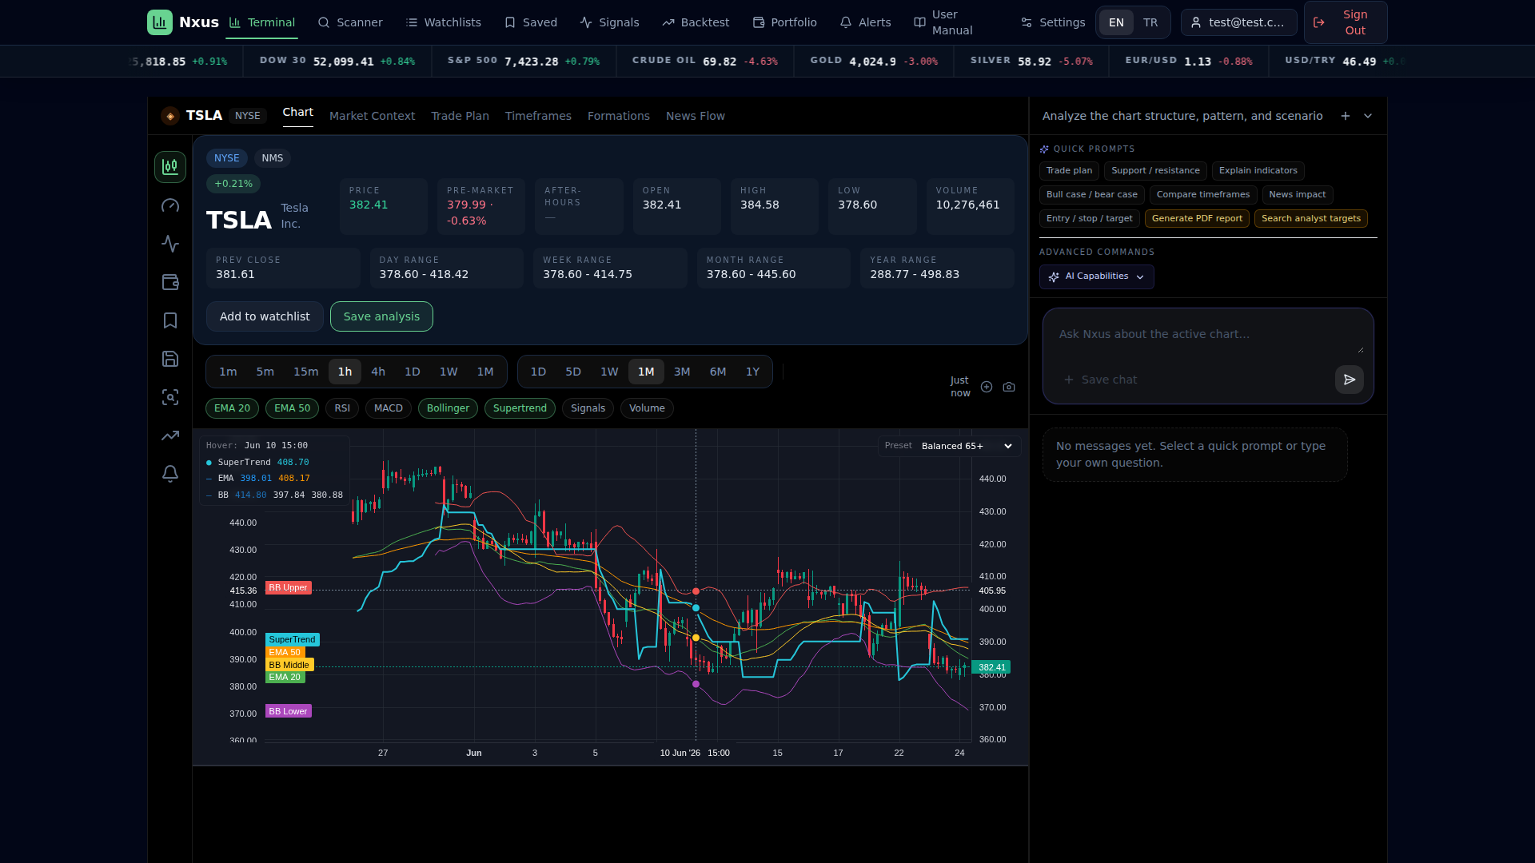Click Save chat link

click(1100, 380)
